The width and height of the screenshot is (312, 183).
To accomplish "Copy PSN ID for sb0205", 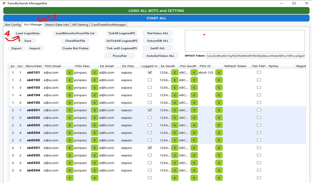I will click(219, 140).
